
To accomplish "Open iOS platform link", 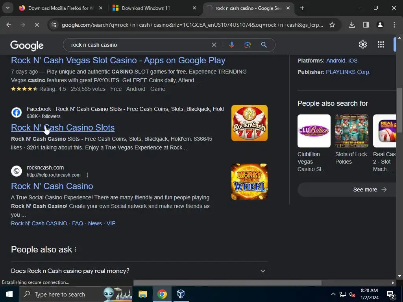I will (x=353, y=61).
